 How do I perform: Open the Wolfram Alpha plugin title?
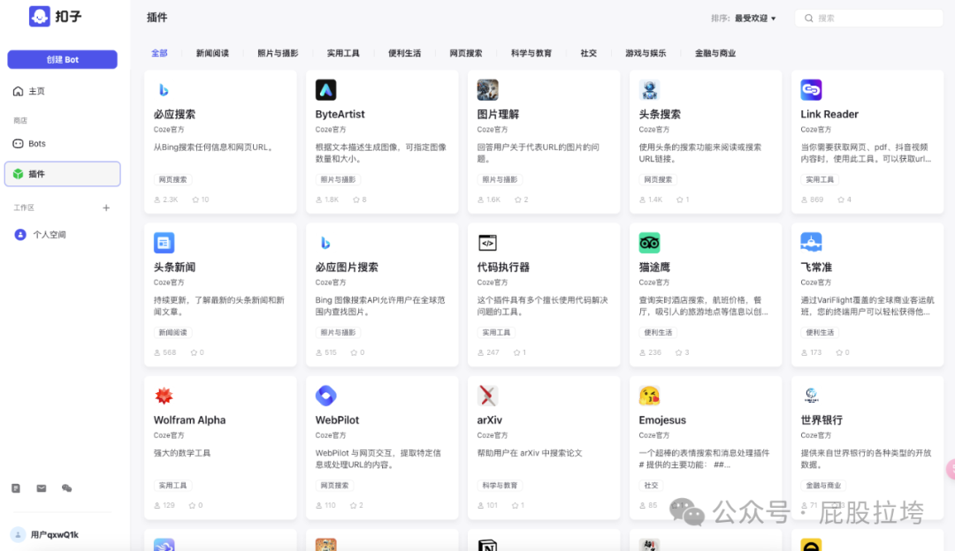click(189, 420)
